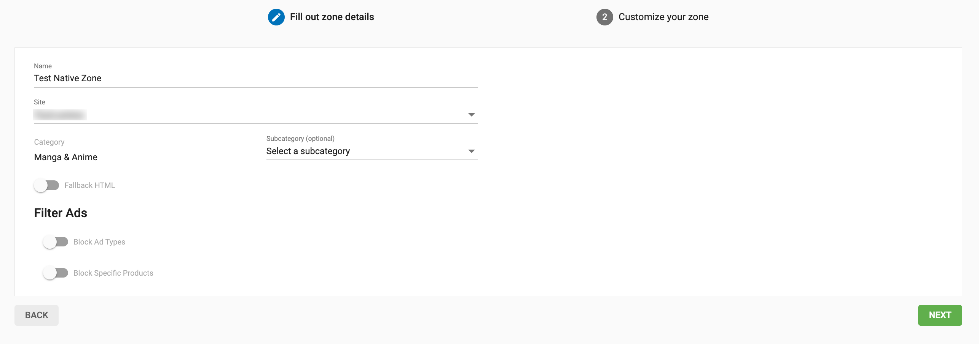Click the Manga & Anime category value
This screenshot has width=979, height=344.
pos(66,157)
